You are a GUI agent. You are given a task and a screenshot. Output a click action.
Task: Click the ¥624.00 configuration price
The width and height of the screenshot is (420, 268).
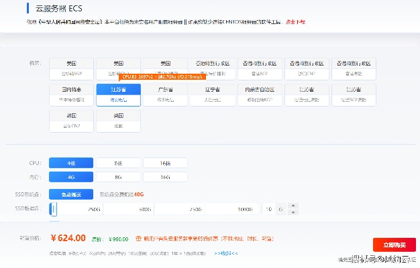click(x=68, y=238)
